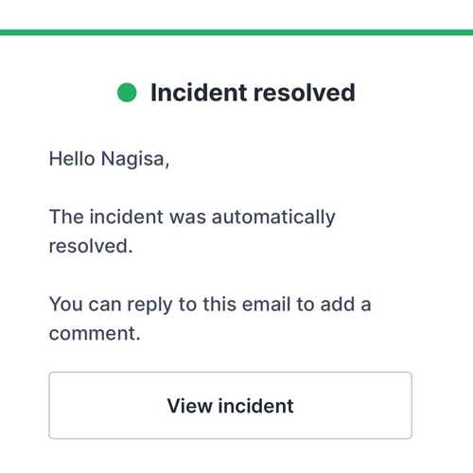This screenshot has height=473, width=473.
Task: Click the word comment. at paragraph end
Action: [95, 333]
